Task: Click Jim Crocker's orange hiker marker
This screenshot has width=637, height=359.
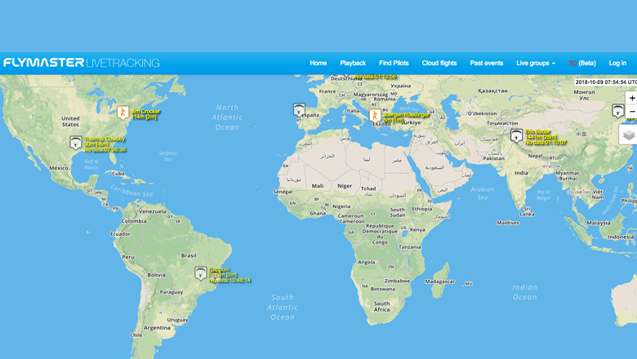Action: [x=122, y=112]
